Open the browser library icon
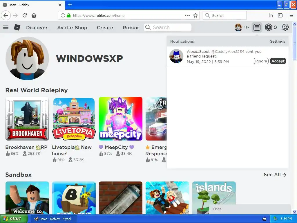Screen dimensions: 297x223 click(271, 15)
